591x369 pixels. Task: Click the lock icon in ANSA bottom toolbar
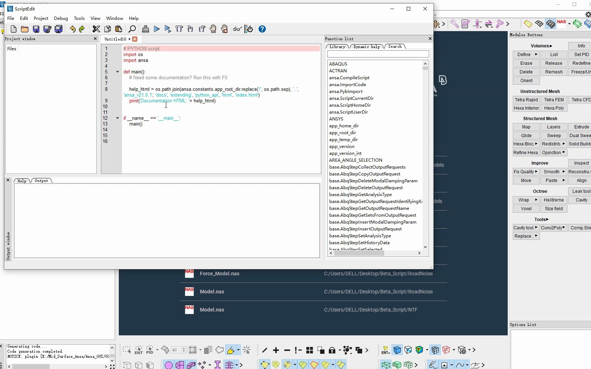coord(332,350)
